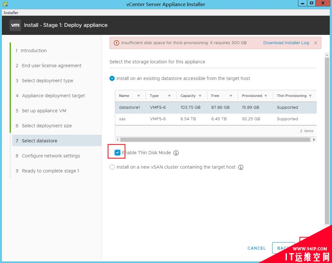Show info for vSAN cluster option

click(x=241, y=167)
